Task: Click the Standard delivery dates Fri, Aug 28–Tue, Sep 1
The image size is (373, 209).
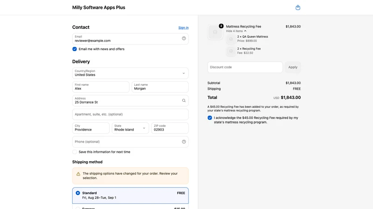Action: tap(99, 198)
